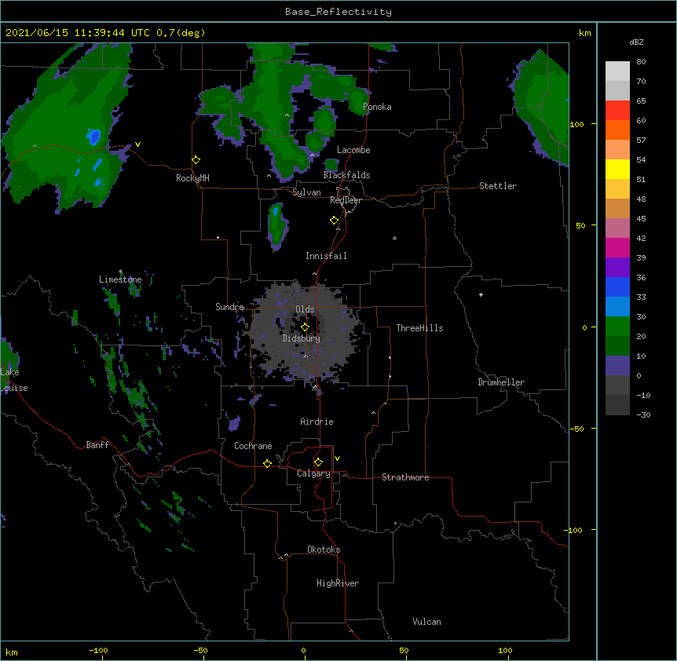Click the Vulcan label
This screenshot has width=677, height=661.
click(x=426, y=622)
